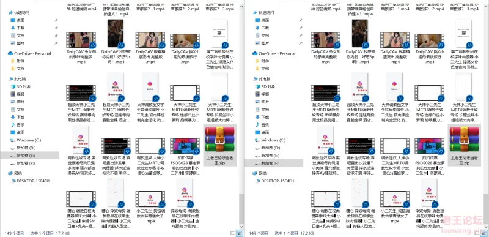The width and height of the screenshot is (489, 237).
Task: Open 桌面 under 快速访问 in right window
Action: (262, 20)
